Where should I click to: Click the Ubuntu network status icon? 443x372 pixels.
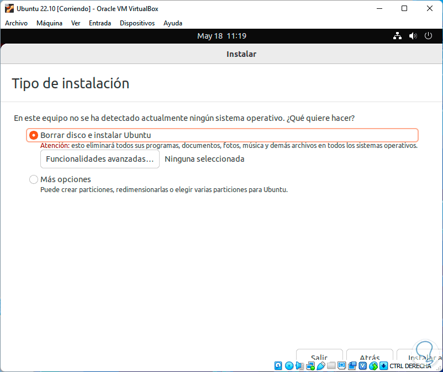coord(397,36)
